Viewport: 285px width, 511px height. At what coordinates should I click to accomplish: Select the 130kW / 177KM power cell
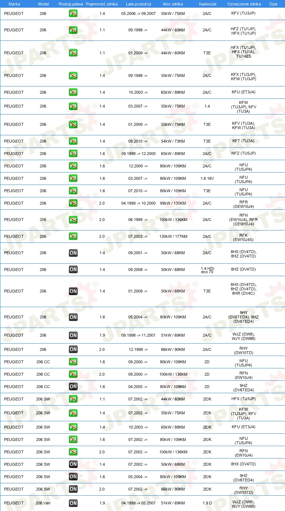173,236
